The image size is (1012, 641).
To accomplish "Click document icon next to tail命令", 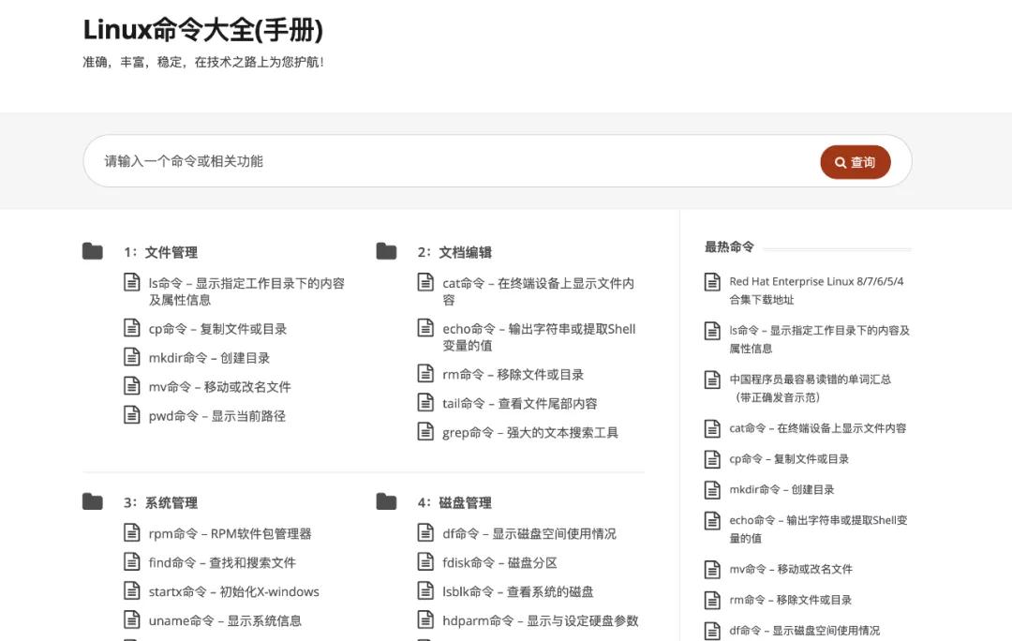I will pos(425,403).
